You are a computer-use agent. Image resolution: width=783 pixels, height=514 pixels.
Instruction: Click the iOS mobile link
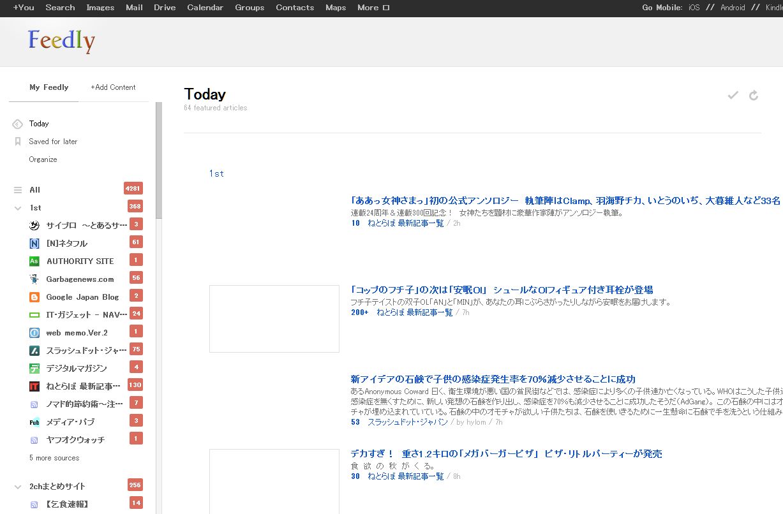[x=694, y=8]
